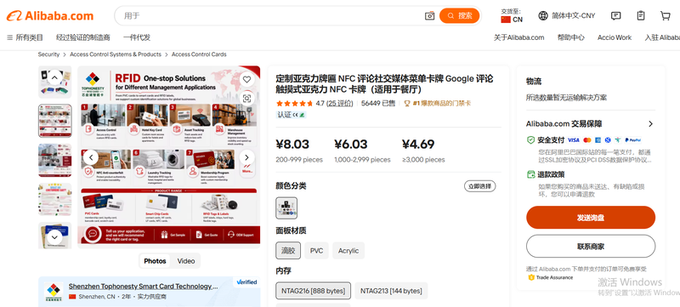This screenshot has height=307, width=680.
Task: Open the CN delivery country selector
Action: click(x=512, y=16)
